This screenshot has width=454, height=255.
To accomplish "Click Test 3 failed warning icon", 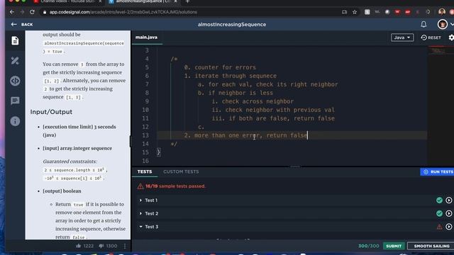I will pyautogui.click(x=439, y=227).
